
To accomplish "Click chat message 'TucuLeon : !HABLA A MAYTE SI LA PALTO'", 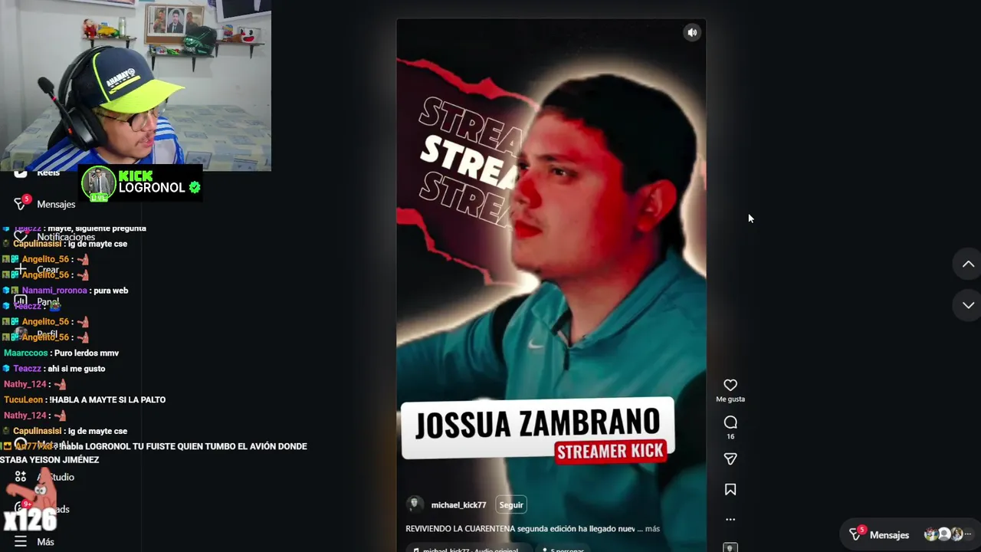I will pyautogui.click(x=84, y=399).
